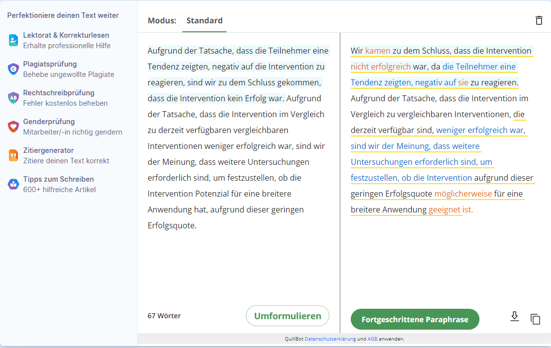Delete the input text via trash icon
551x348 pixels.
coord(539,20)
